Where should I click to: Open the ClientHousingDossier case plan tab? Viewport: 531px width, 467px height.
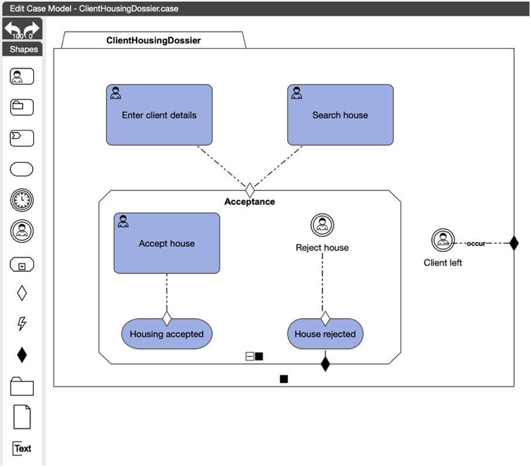click(153, 40)
